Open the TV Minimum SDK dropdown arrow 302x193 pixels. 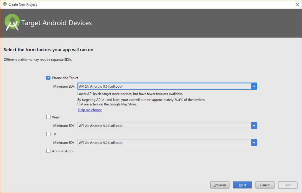254,143
